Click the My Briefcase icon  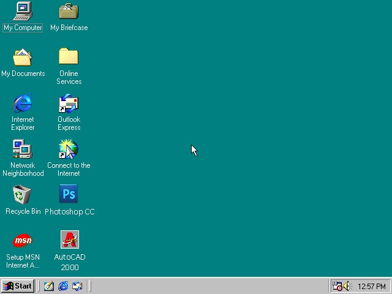click(x=69, y=11)
